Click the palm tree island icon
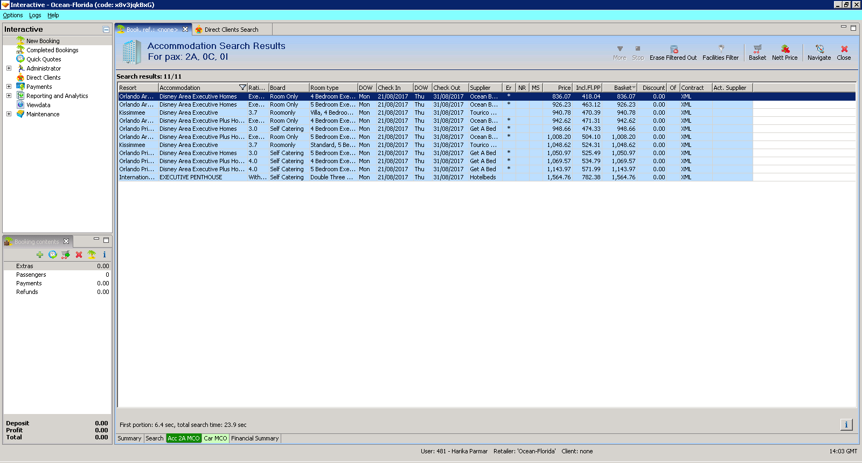The width and height of the screenshot is (862, 463). 92,255
